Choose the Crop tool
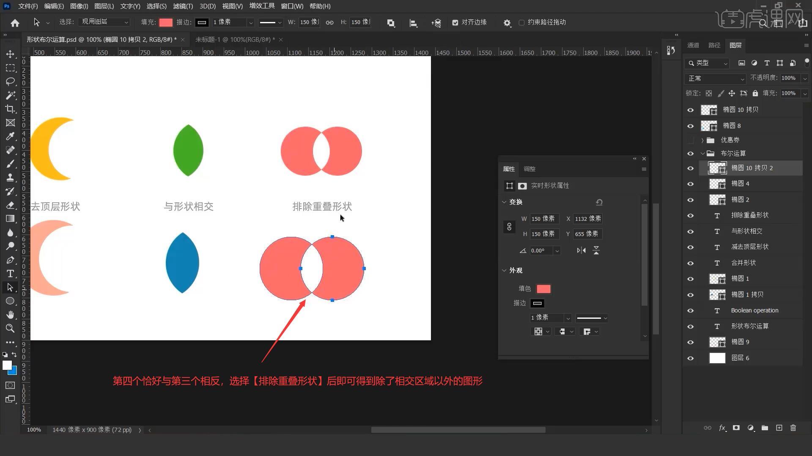Screen dimensions: 812x456 point(10,109)
